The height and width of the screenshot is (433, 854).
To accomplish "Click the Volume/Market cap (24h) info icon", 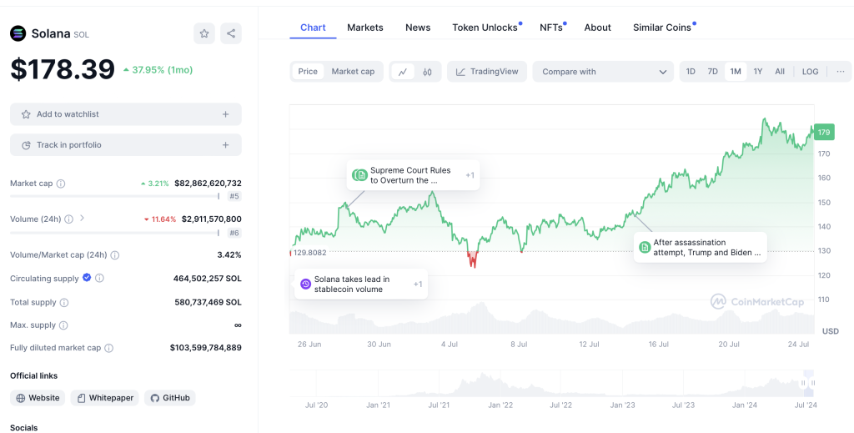I will [x=115, y=255].
